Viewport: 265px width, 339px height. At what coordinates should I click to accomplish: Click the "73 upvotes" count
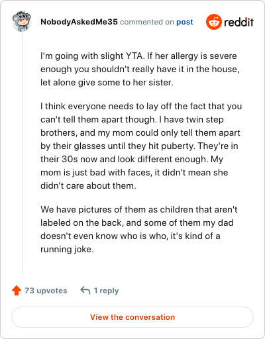[46, 291]
